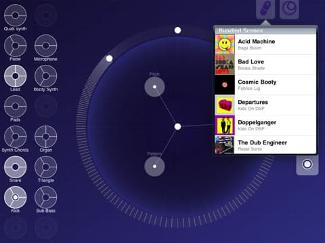Click the top white dot on ring
The image size is (325, 243).
178,30
